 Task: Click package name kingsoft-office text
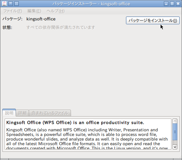coord(41,19)
